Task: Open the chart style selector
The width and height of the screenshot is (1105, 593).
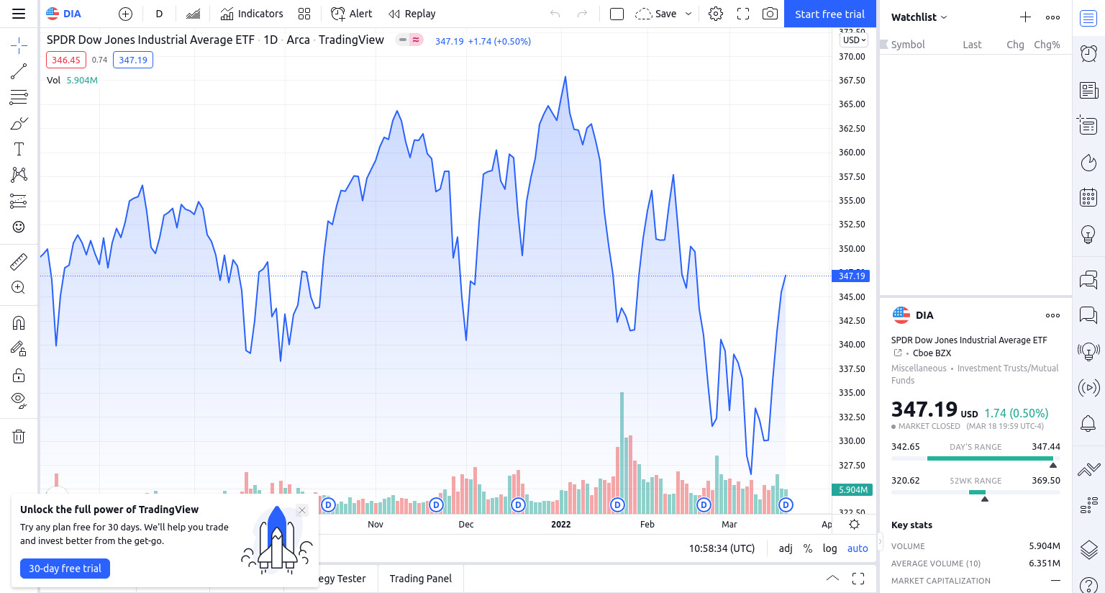Action: 193,14
